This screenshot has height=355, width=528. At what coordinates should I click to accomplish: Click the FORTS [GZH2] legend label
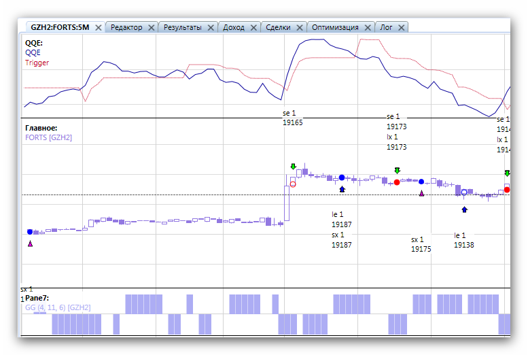tap(48, 137)
